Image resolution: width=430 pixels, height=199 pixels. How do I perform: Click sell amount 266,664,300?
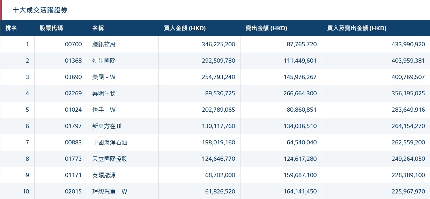point(300,93)
